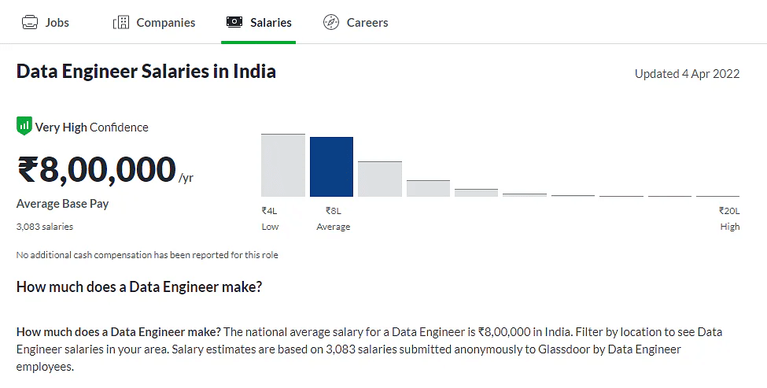Click the Companies building icon
Image resolution: width=767 pixels, height=388 pixels.
[x=121, y=22]
